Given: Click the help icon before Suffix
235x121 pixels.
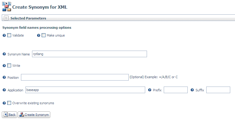Looking at the screenshot, I should [192, 90].
